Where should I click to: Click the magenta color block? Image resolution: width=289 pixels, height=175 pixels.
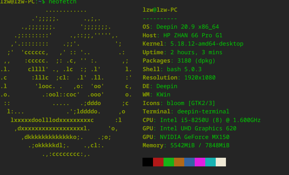point(200,162)
